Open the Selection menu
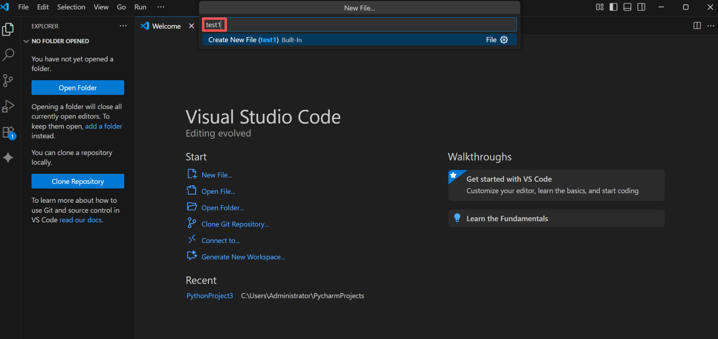This screenshot has height=339, width=718. 71,7
